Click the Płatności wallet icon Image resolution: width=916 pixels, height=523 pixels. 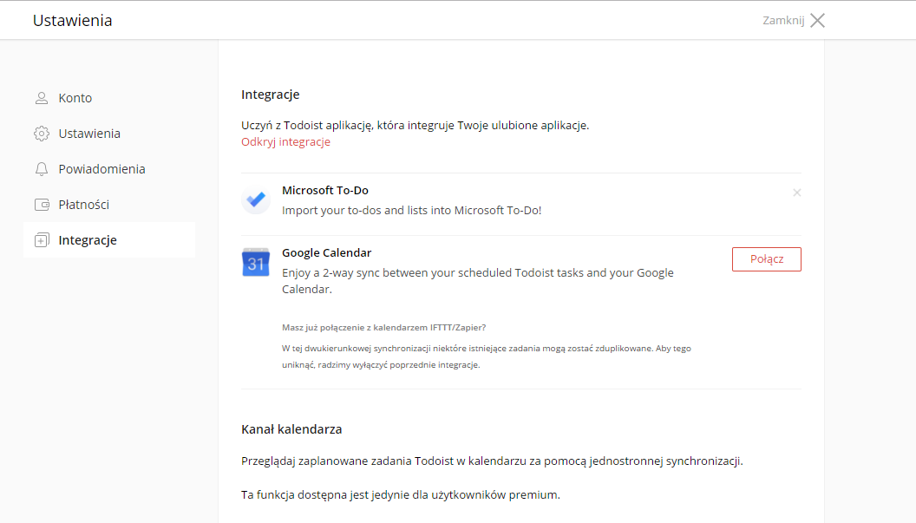coord(42,205)
